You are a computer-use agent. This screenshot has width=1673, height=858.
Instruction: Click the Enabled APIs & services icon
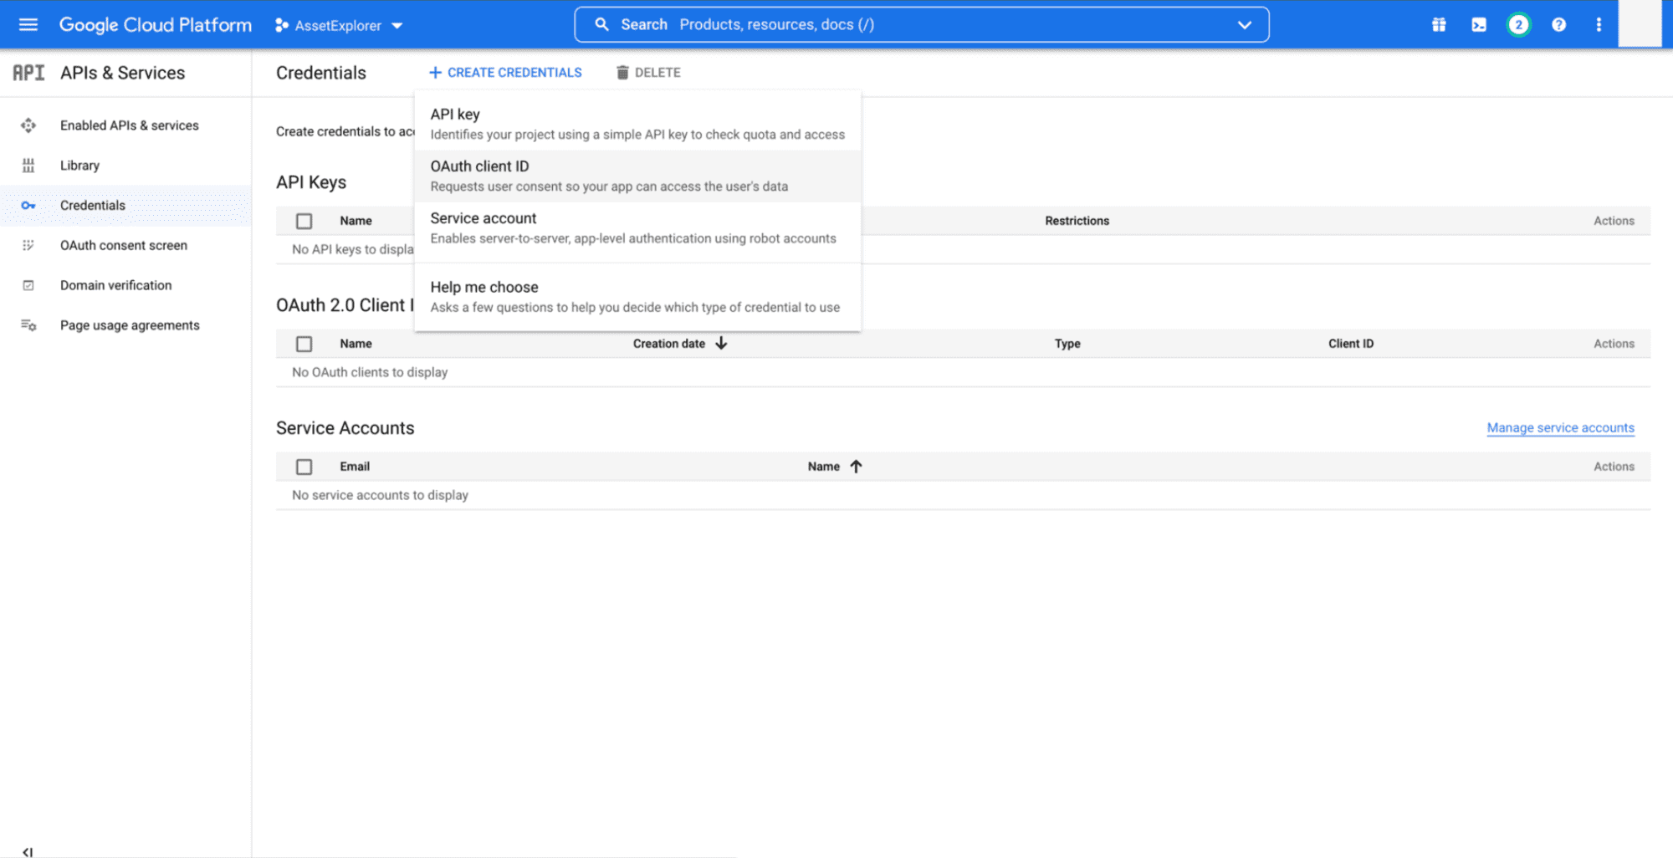28,125
